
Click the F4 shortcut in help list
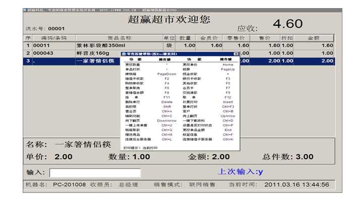pyautogui.click(x=166, y=84)
